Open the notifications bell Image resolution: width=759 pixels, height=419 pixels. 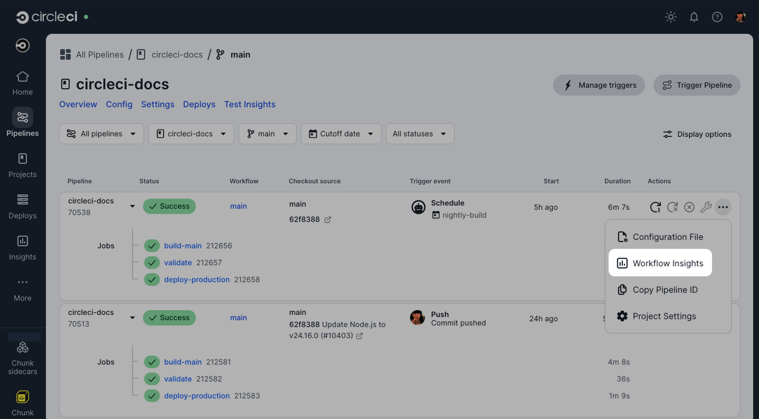[694, 17]
